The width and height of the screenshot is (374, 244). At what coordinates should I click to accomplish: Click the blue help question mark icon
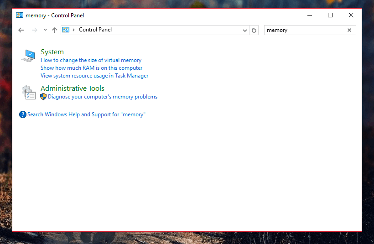click(23, 114)
